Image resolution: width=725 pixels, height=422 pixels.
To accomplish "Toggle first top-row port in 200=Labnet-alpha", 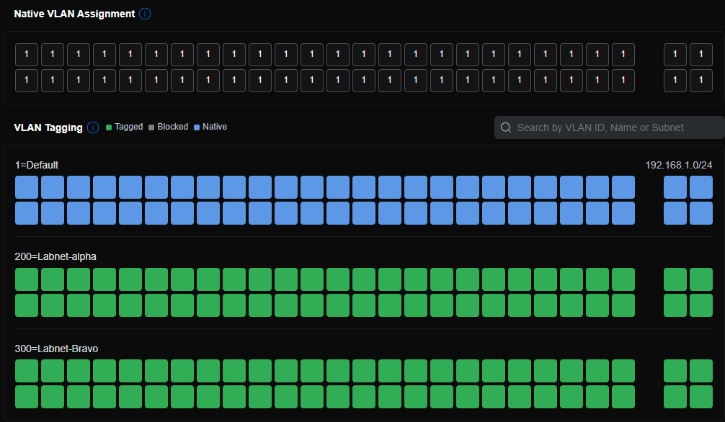I will pos(27,279).
